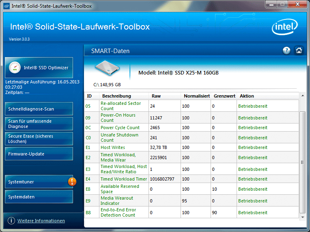
Task: Sort by Grenzwert column header
Action: click(x=224, y=96)
